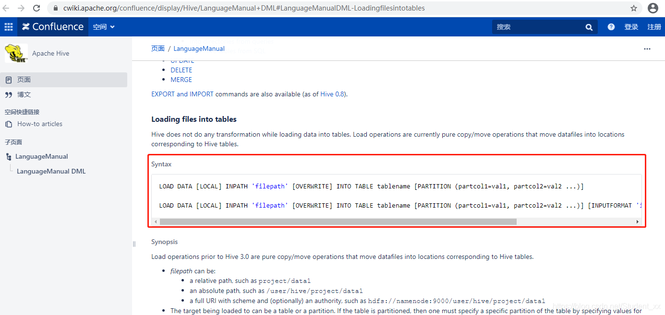Click the code block horizontal scrollbar thumb
Viewport: 665px width, 315px height.
(x=338, y=222)
